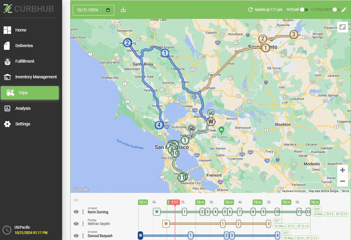Click the warehouse W marker on map

coord(211,121)
